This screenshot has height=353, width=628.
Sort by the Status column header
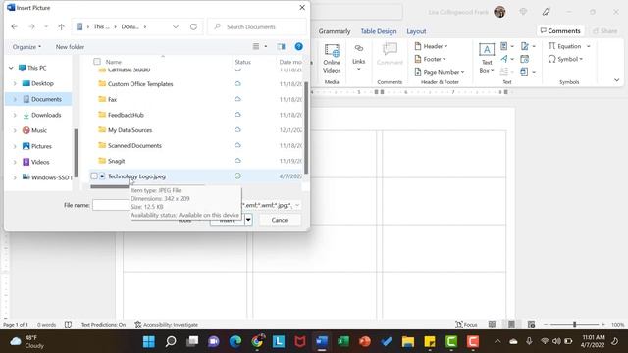242,62
